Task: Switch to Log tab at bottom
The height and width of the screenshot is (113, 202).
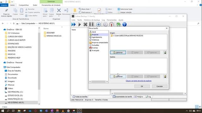Action: pyautogui.click(x=148, y=97)
